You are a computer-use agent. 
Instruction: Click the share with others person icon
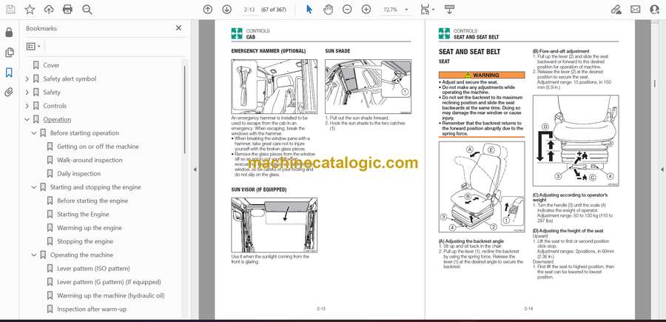coord(655,10)
